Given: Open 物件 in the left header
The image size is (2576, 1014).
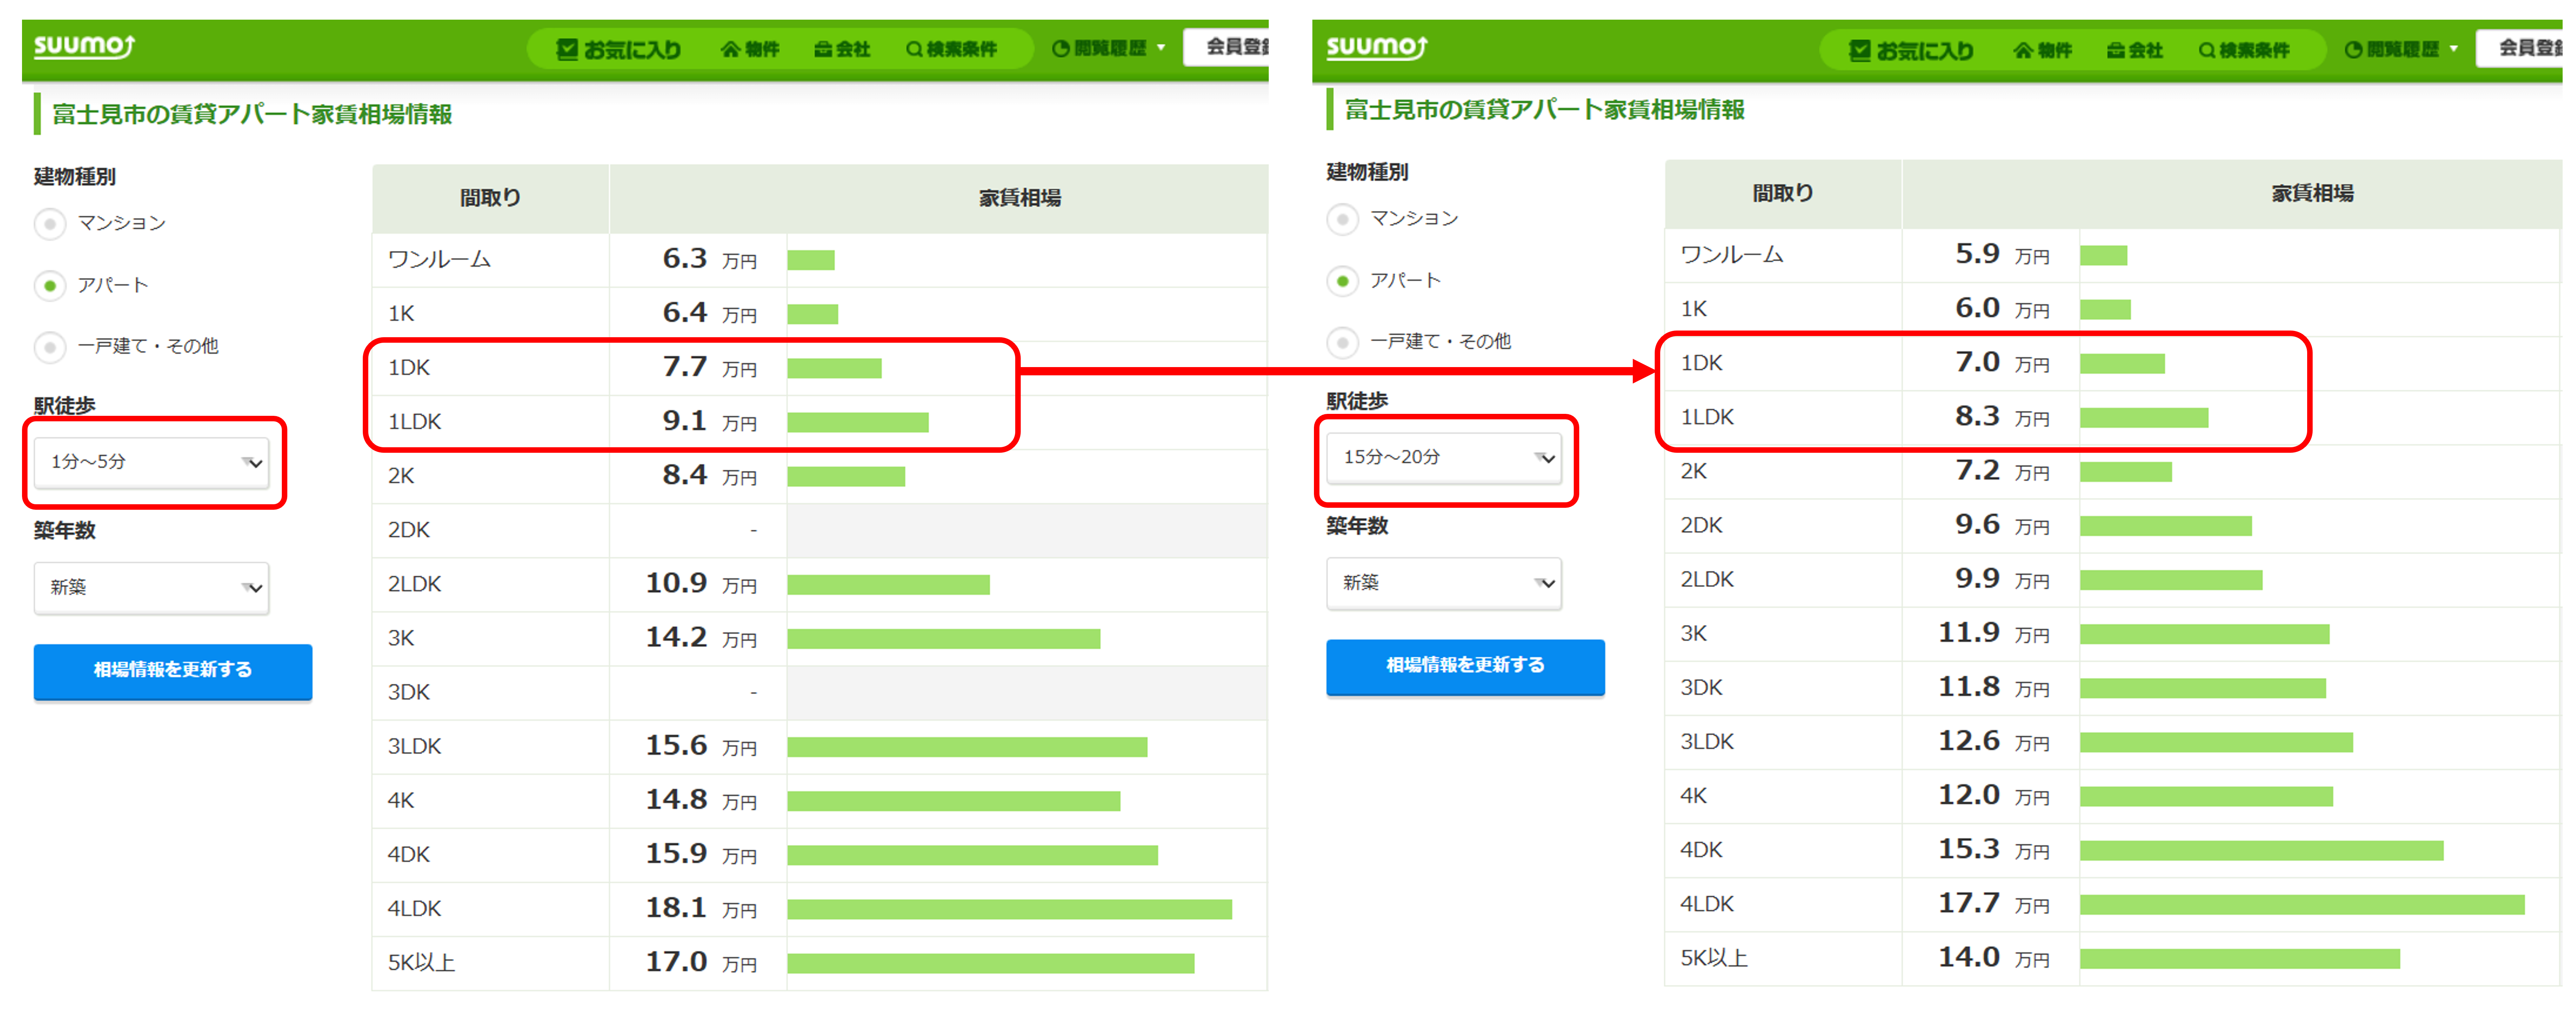Looking at the screenshot, I should pos(750,49).
